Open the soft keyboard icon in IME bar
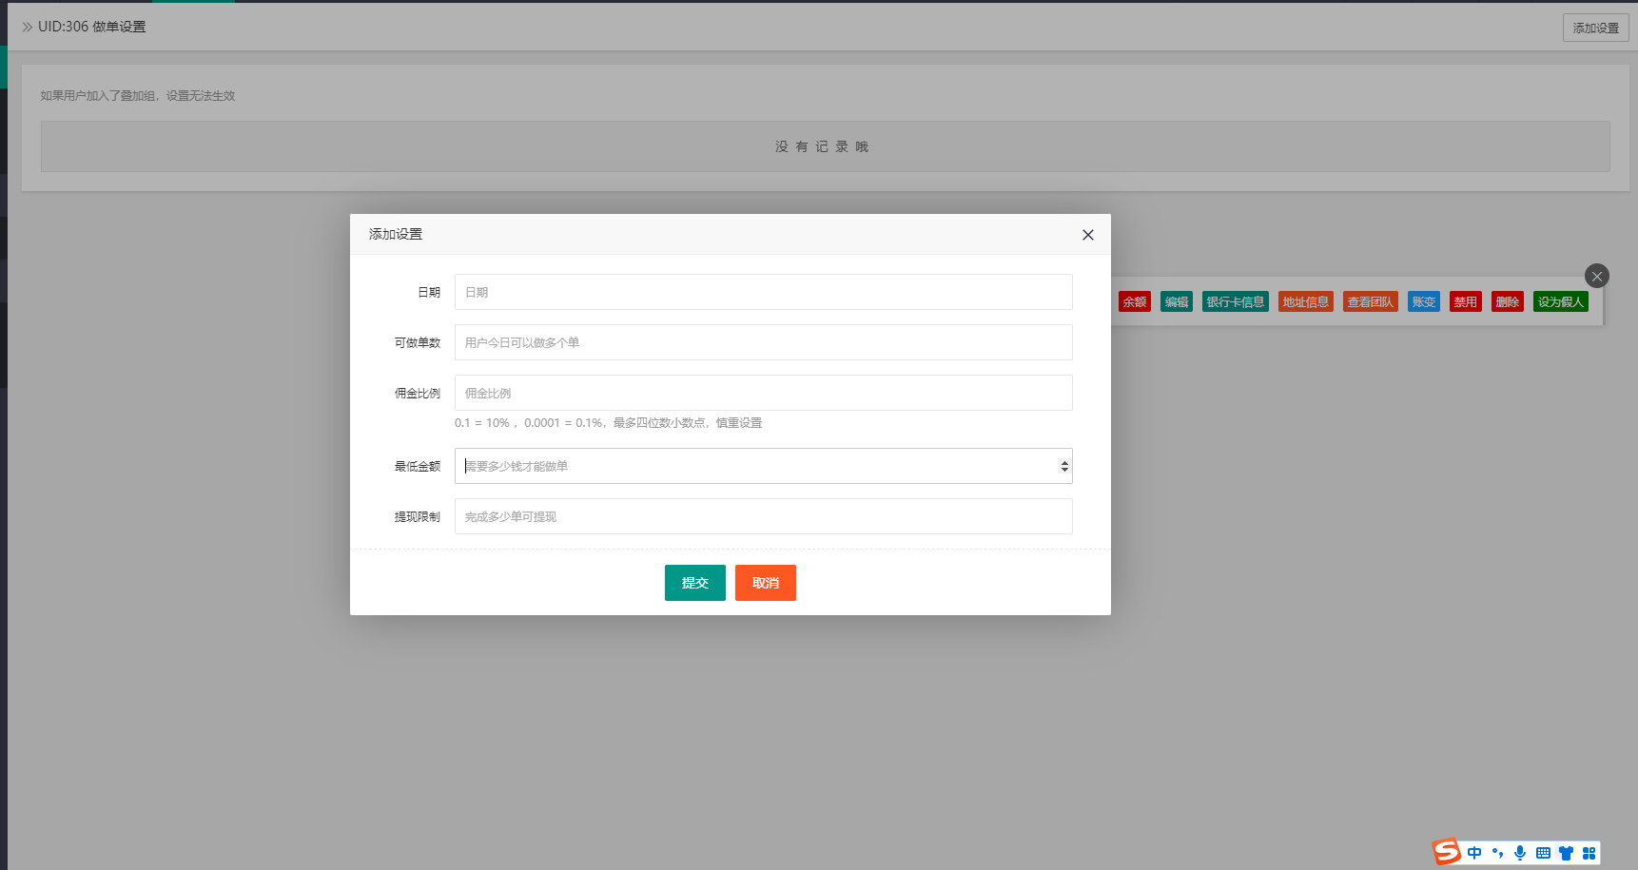 pos(1543,853)
